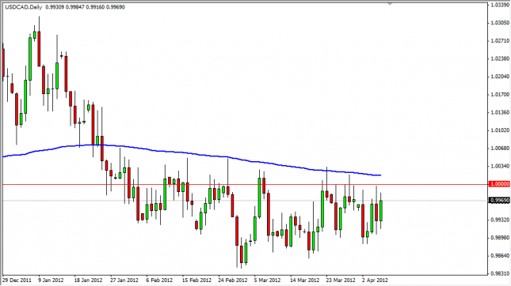
Task: Click the 15 Feb 2012 date label
Action: [x=196, y=280]
